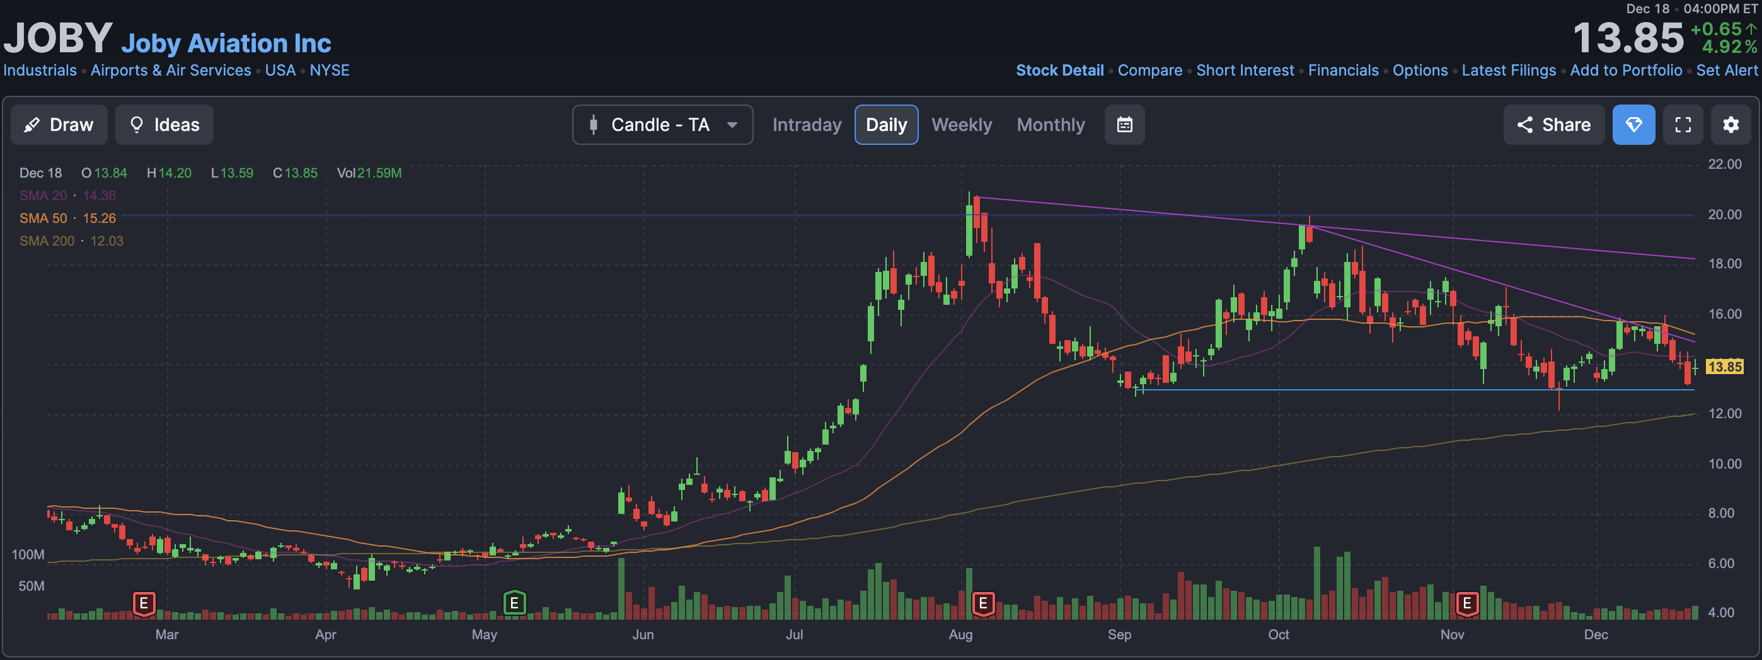The height and width of the screenshot is (660, 1762).
Task: Switch to Monthly timeframe
Action: (1050, 124)
